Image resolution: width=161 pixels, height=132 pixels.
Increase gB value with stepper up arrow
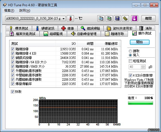143,66
